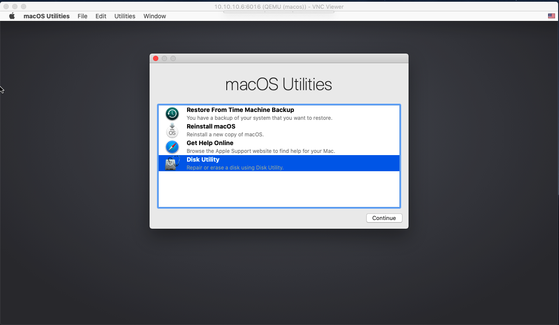Click the Time Machine backup icon
The height and width of the screenshot is (325, 559).
tap(172, 114)
